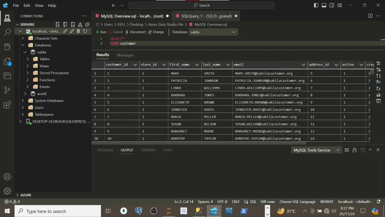This screenshot has width=385, height=217.
Task: Click the Windows taskbar search box
Action: pyautogui.click(x=58, y=211)
